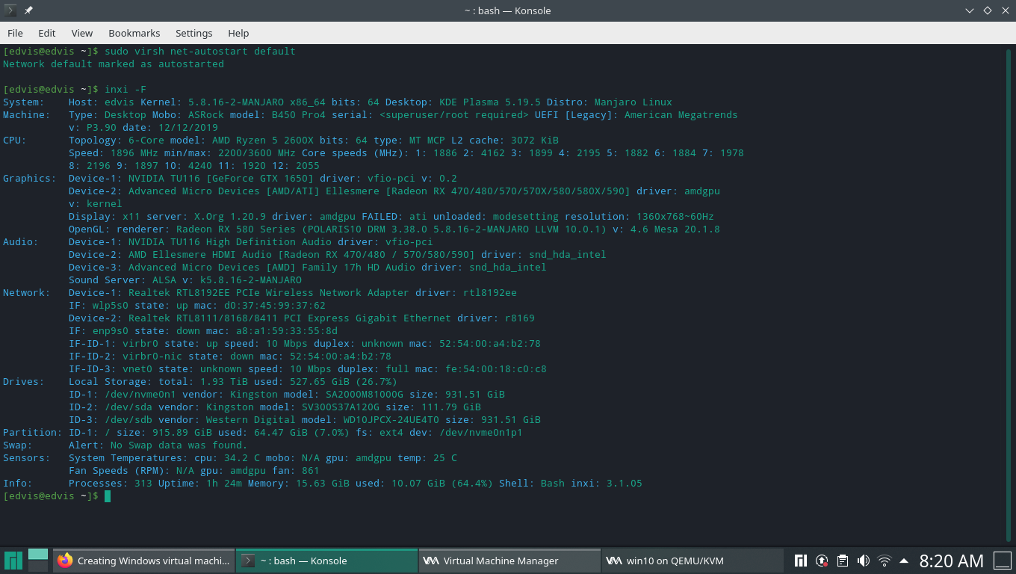The height and width of the screenshot is (574, 1016).
Task: Switch to Firefox 'Creating Windows virtual machi...' task
Action: [x=143, y=561]
